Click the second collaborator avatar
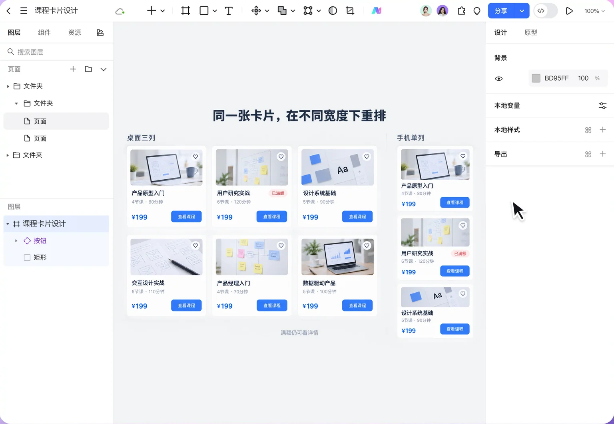 [443, 11]
